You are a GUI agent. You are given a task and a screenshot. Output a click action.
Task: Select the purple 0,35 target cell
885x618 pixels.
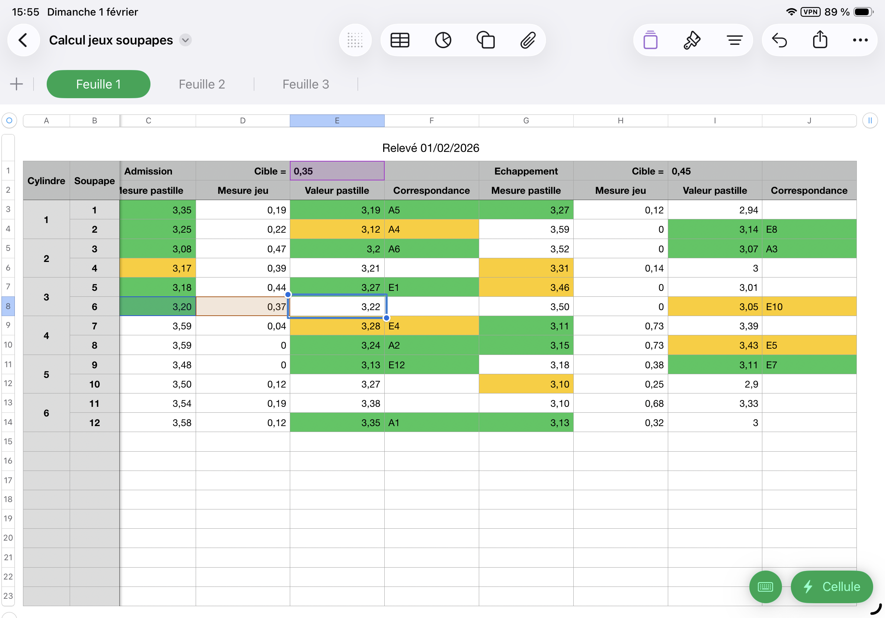pos(337,171)
